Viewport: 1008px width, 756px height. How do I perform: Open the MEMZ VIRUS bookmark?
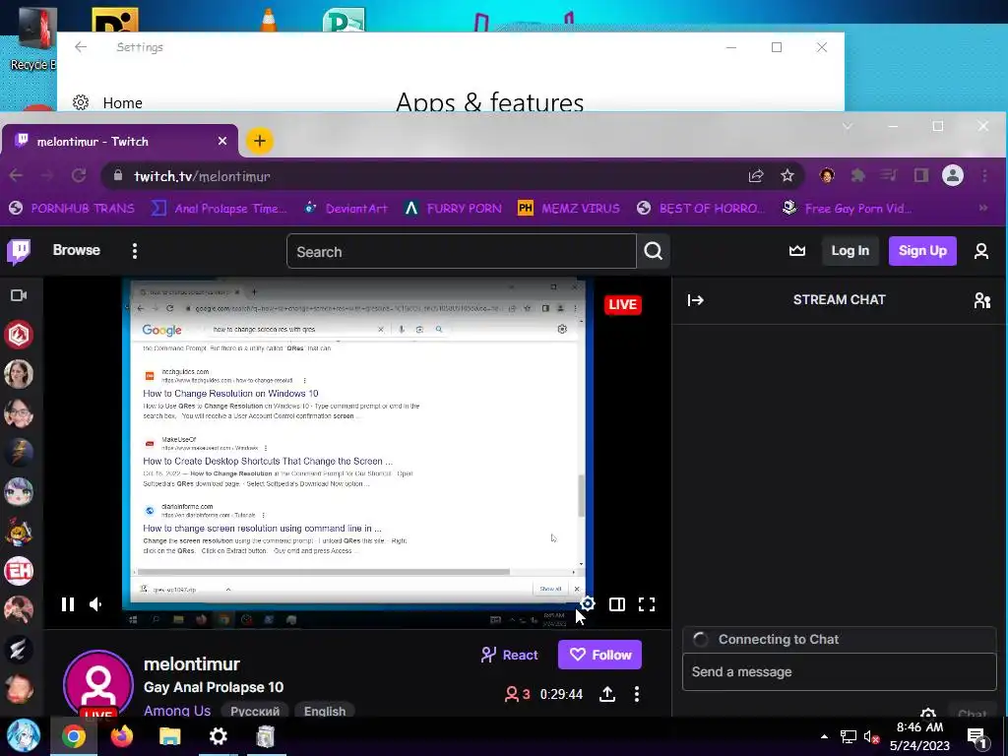(x=569, y=209)
